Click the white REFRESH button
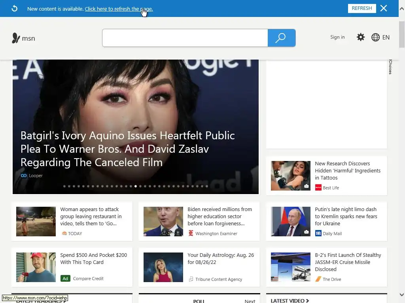 [x=362, y=8]
